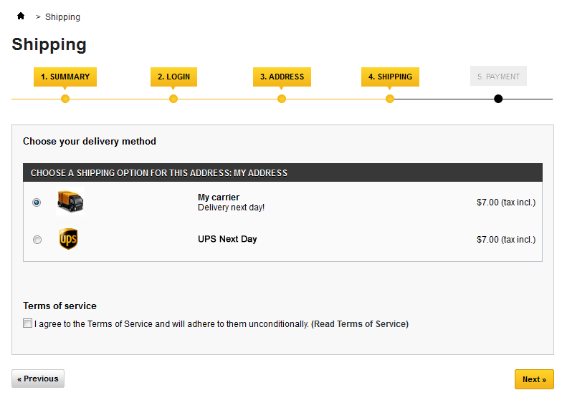Image resolution: width=562 pixels, height=400 pixels.
Task: Go to step 2. Login
Action: 173,77
